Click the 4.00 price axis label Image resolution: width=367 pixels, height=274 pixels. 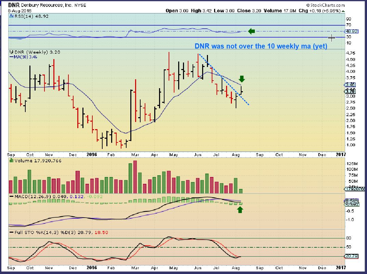coord(351,71)
